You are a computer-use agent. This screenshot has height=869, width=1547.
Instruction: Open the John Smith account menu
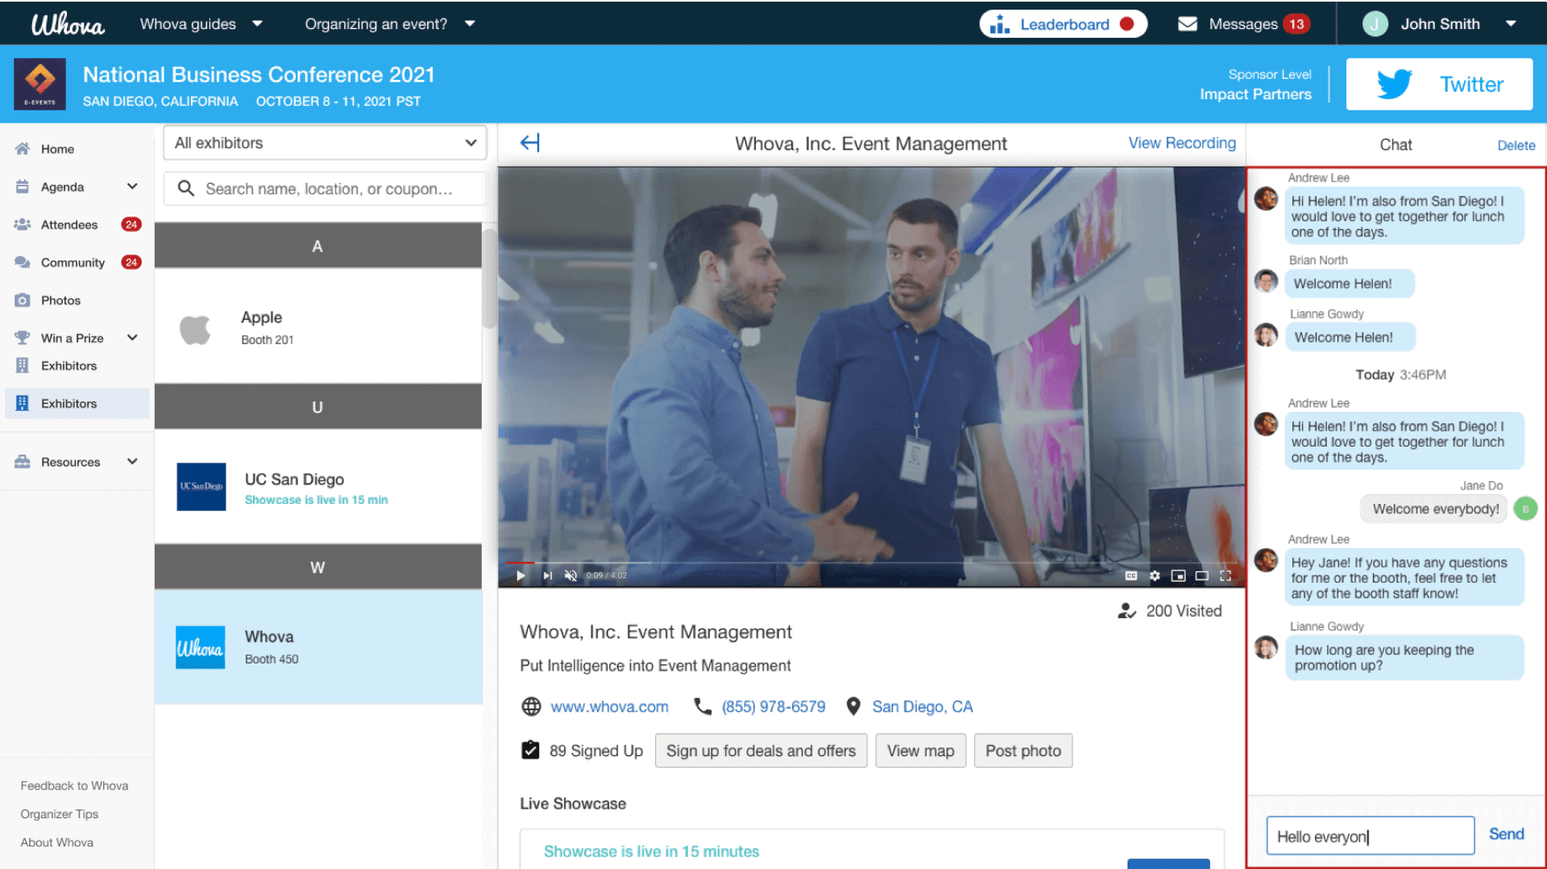point(1439,24)
